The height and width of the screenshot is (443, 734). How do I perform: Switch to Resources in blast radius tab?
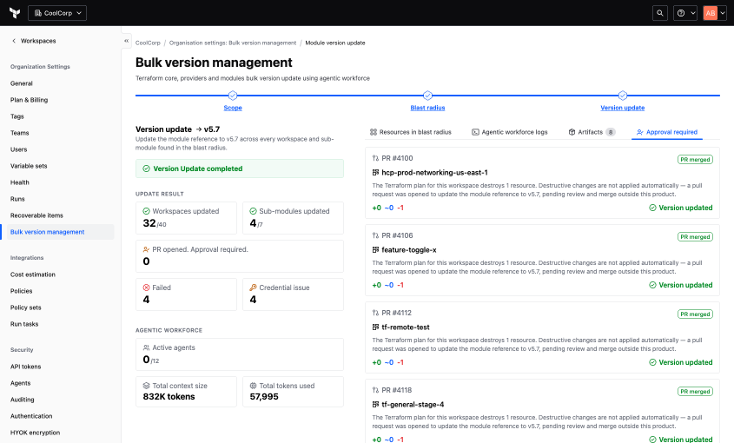(411, 132)
